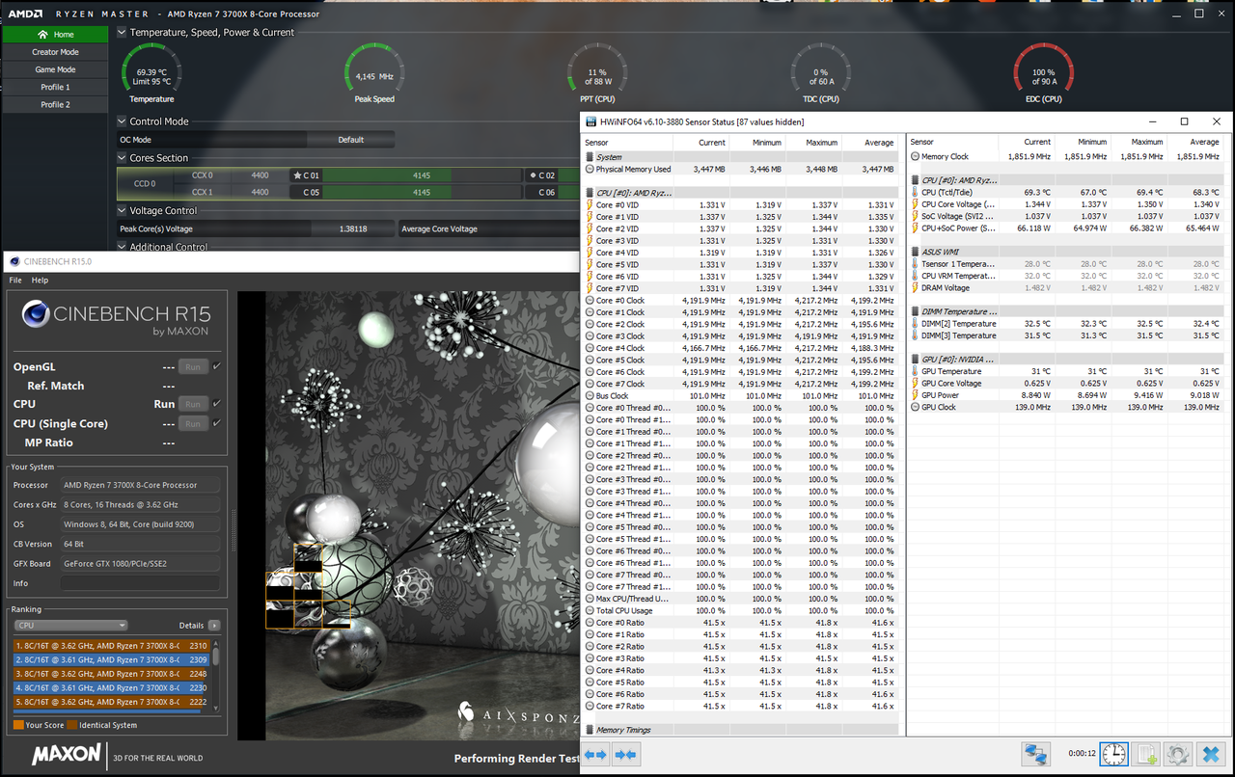Go to the Home tab in Ryzen Master
The height and width of the screenshot is (777, 1235).
[x=55, y=35]
